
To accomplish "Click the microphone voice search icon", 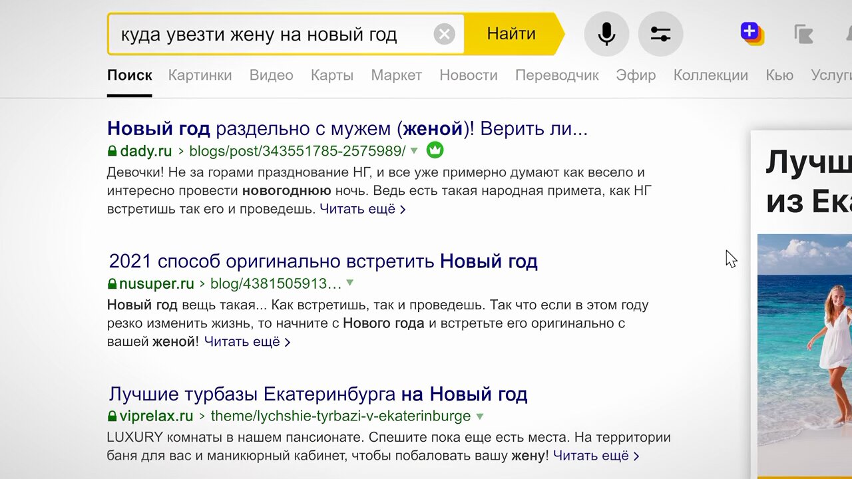I will coord(606,34).
